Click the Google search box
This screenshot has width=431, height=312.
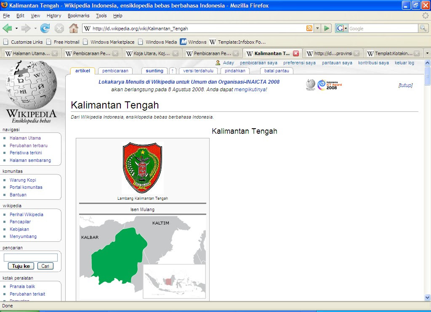pyautogui.click(x=383, y=28)
